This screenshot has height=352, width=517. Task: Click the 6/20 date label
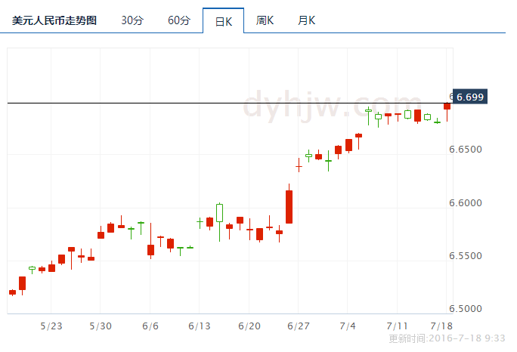249,326
